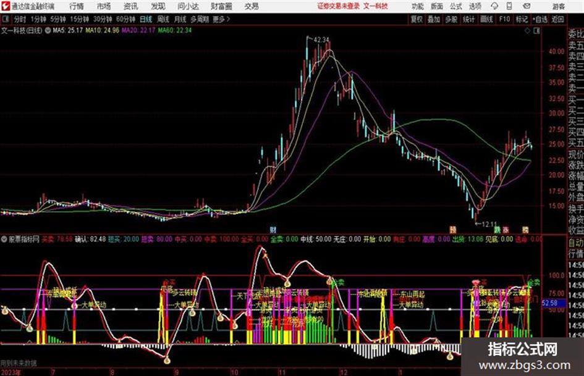Viewport: 584px width, 376px height.
Task: Open the 选项 menu
Action: pyautogui.click(x=475, y=6)
